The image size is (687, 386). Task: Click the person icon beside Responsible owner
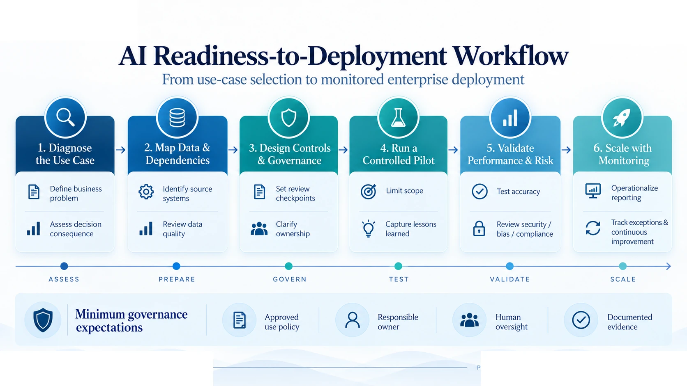[x=352, y=320]
